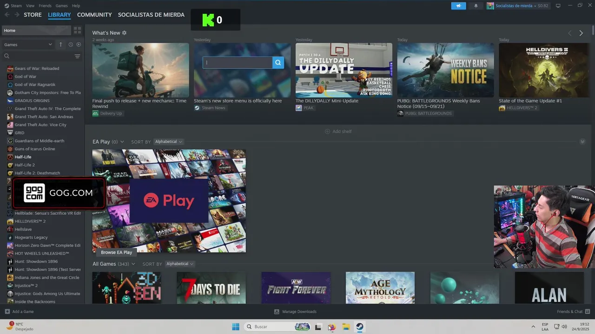Viewport: 595px width, 334px height.
Task: Go back with the left navigation arrow
Action: pos(7,15)
